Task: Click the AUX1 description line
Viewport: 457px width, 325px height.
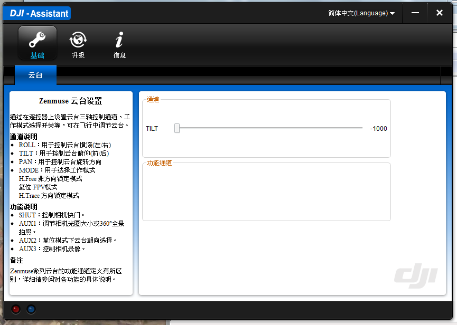Action: (72, 227)
